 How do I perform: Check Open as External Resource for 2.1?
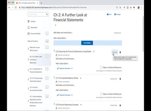101,94
